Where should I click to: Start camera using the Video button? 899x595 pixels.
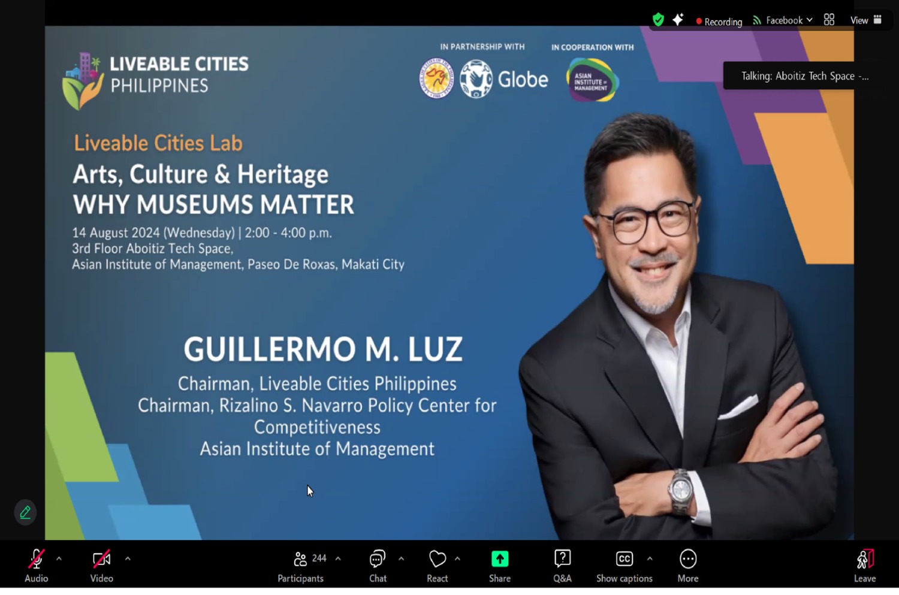101,565
